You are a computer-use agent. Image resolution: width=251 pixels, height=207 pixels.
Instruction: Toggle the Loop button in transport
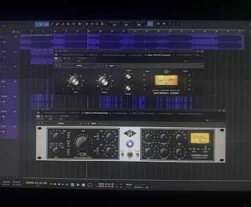pos(90,185)
